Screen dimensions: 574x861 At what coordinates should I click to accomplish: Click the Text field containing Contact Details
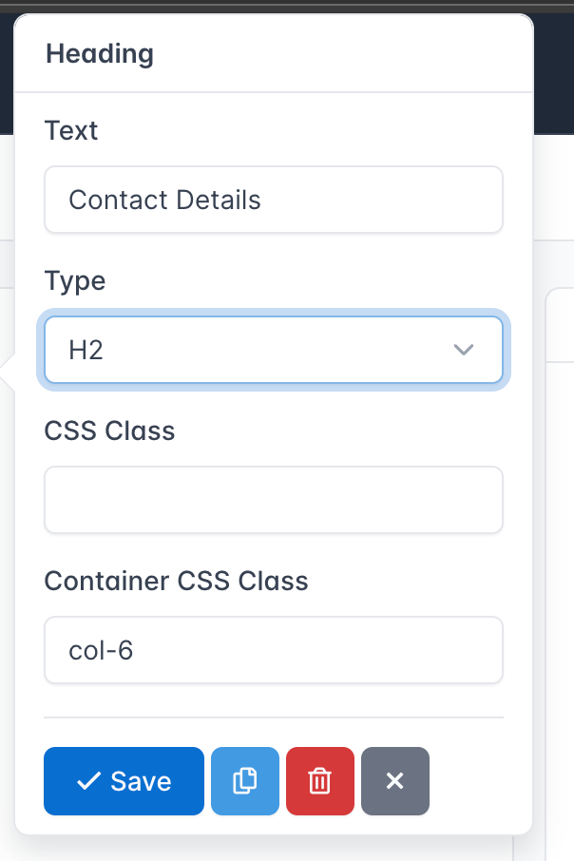click(274, 200)
